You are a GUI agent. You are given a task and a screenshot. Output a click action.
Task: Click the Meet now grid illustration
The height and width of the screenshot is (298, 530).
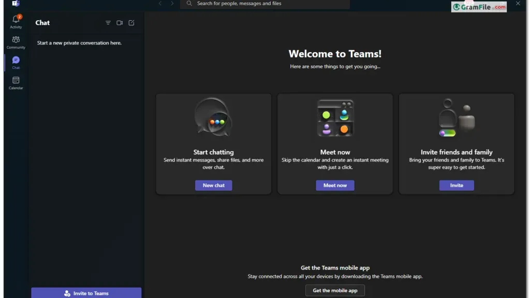click(335, 118)
